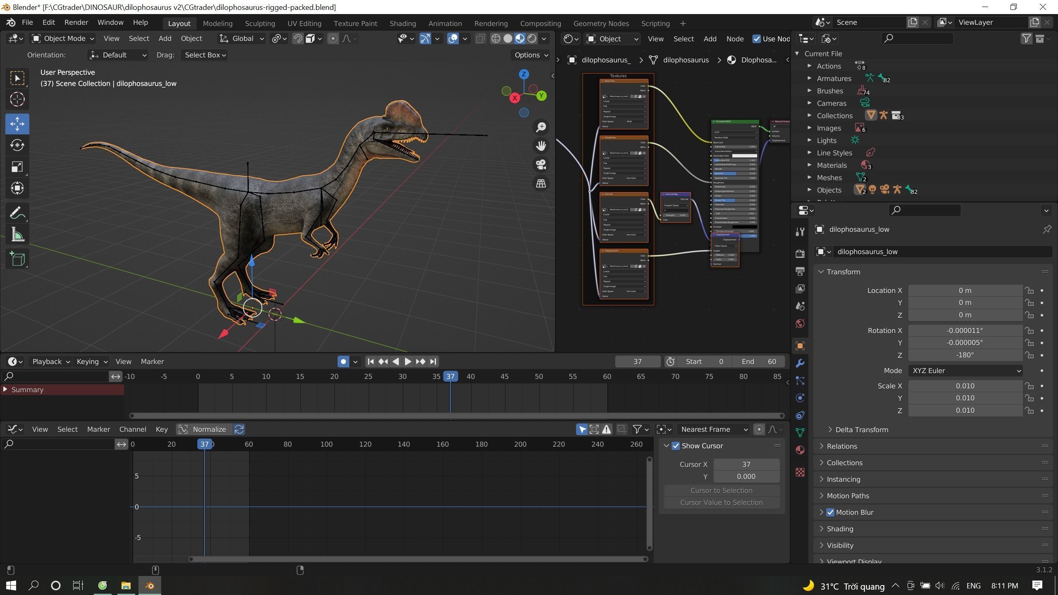
Task: Open the Playback popover button
Action: [x=50, y=362]
